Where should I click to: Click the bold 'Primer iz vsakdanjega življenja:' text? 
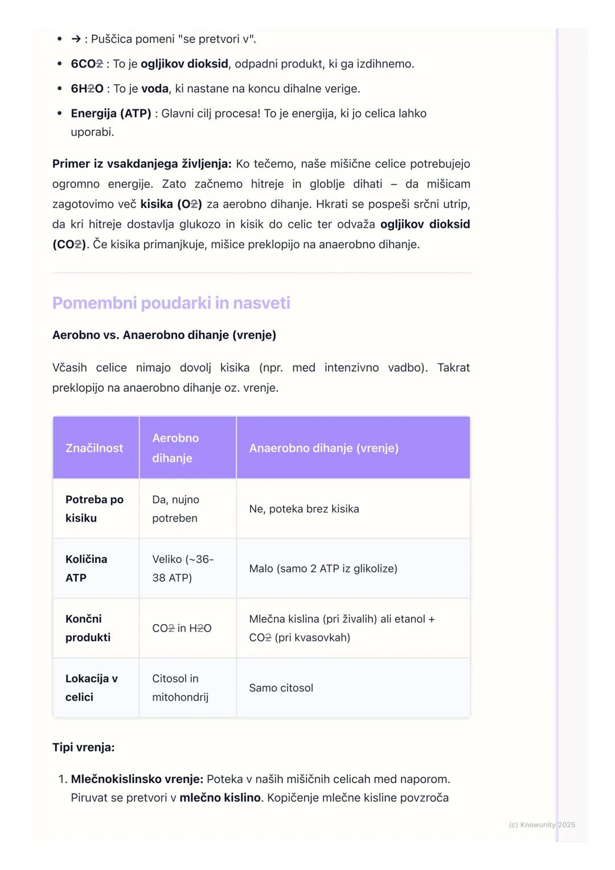pyautogui.click(x=142, y=164)
